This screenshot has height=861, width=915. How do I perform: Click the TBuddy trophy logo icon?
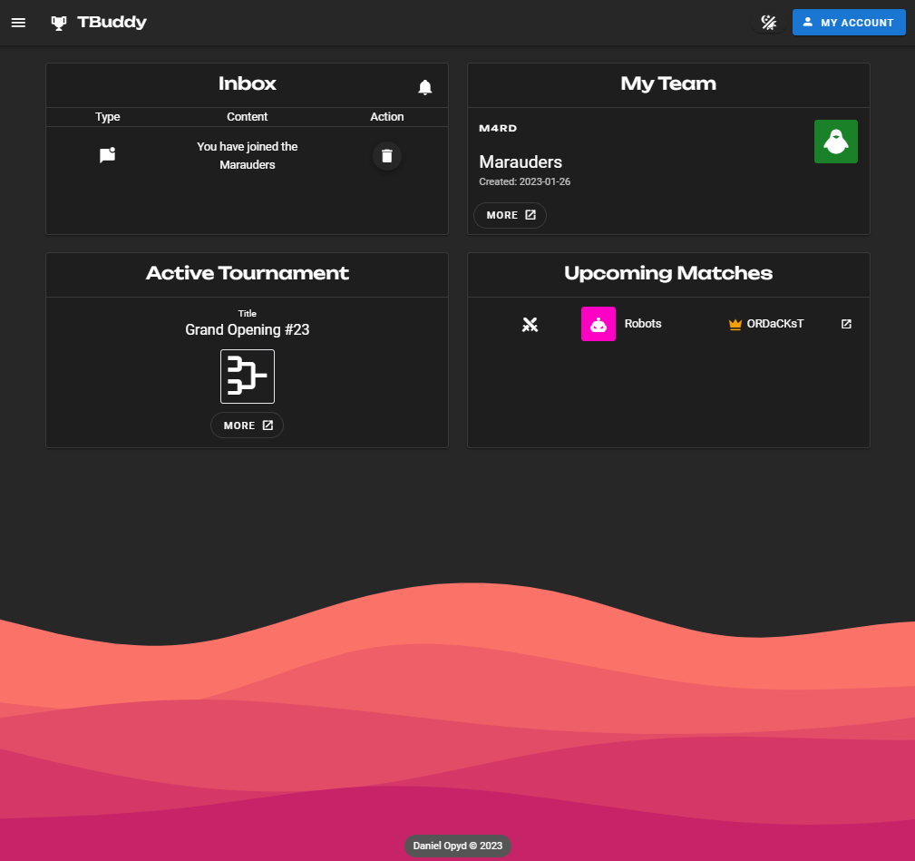pos(58,23)
